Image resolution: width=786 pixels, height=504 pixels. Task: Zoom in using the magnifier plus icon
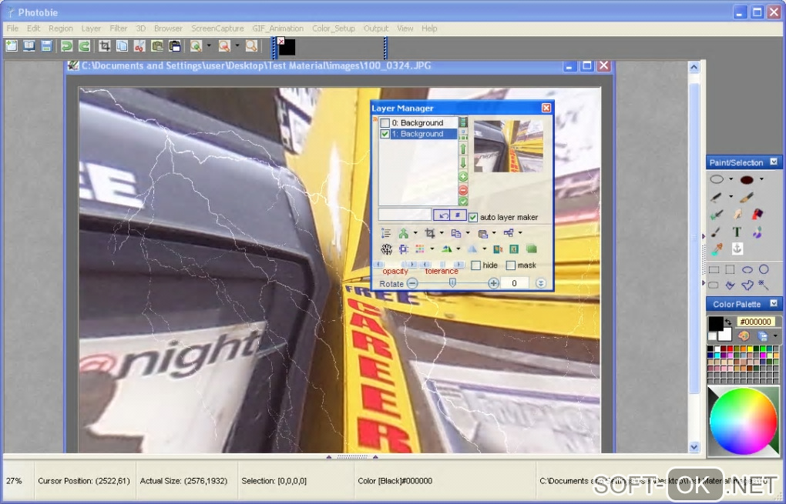[196, 46]
